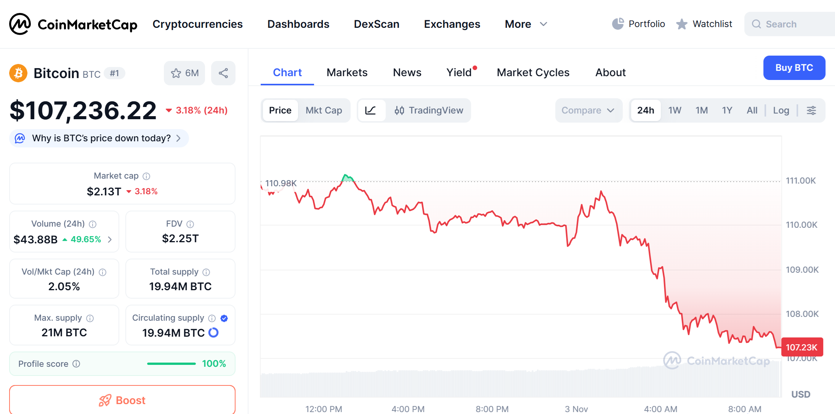Open the Markets tab

(347, 72)
